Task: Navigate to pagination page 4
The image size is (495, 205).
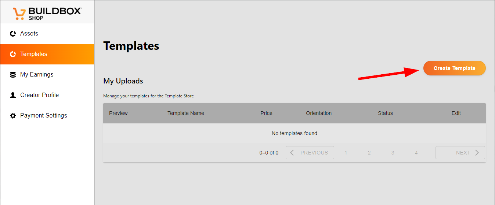Action: [x=416, y=153]
